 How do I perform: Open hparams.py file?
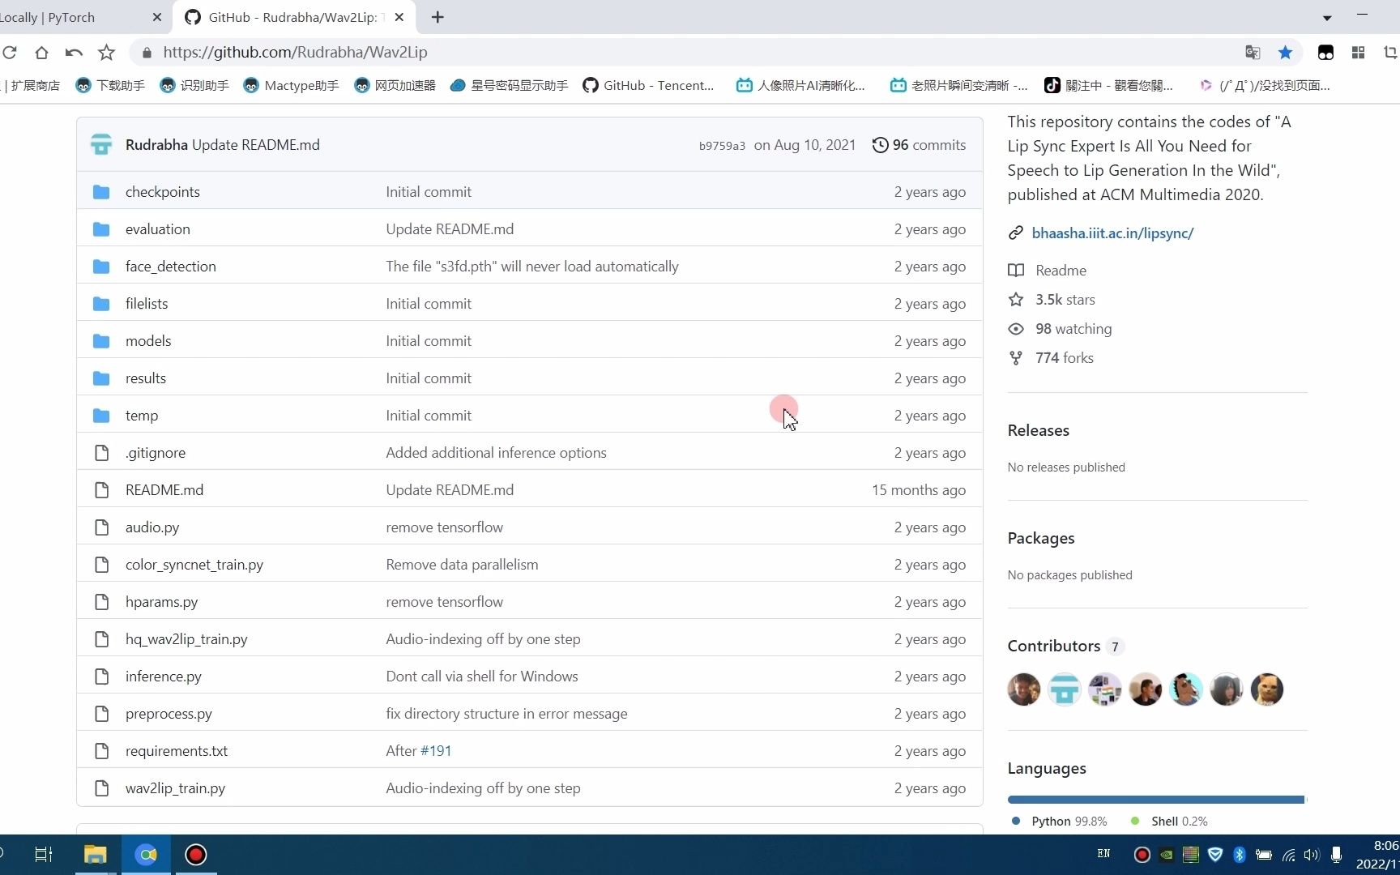tap(162, 602)
